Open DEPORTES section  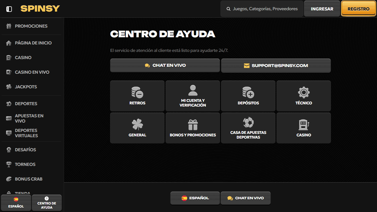click(26, 104)
